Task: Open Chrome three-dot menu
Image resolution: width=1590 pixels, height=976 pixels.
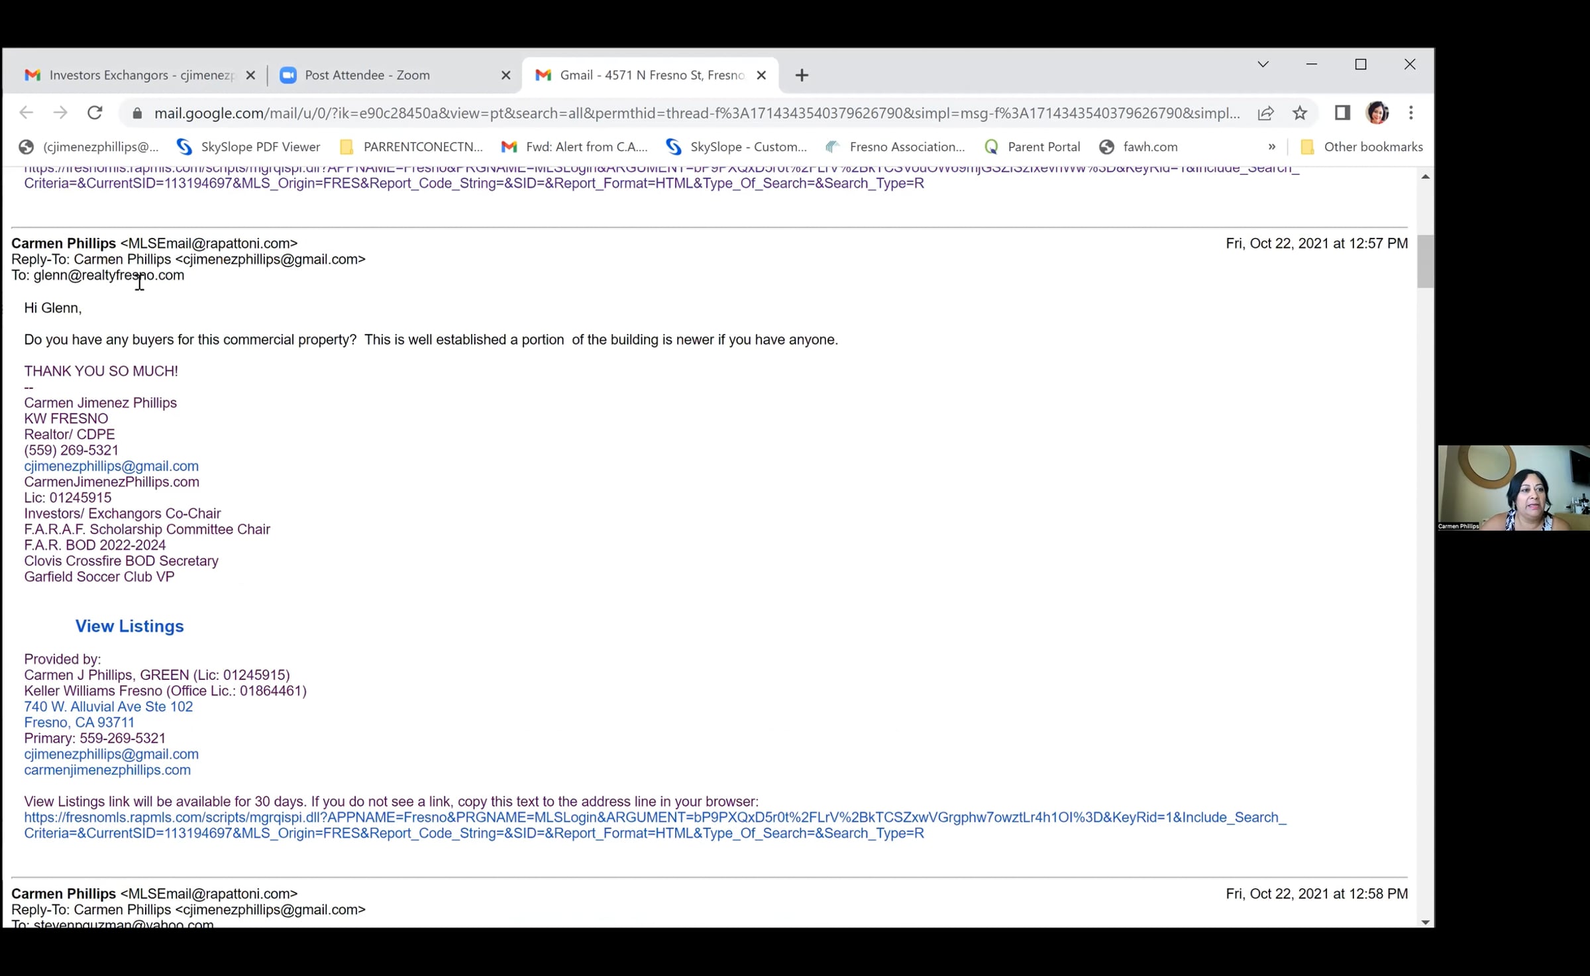Action: point(1411,113)
